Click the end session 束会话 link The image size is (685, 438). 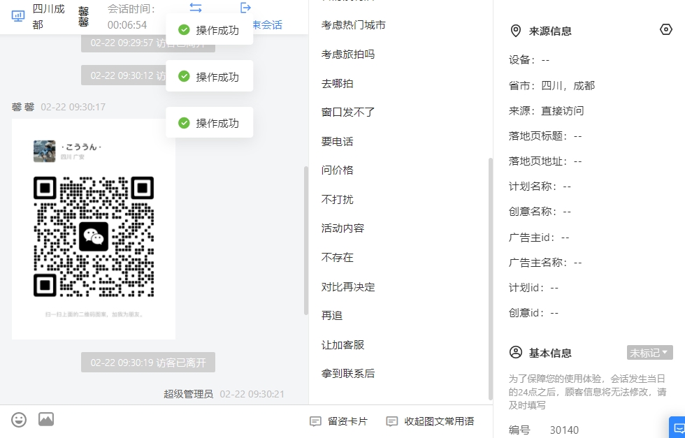267,25
